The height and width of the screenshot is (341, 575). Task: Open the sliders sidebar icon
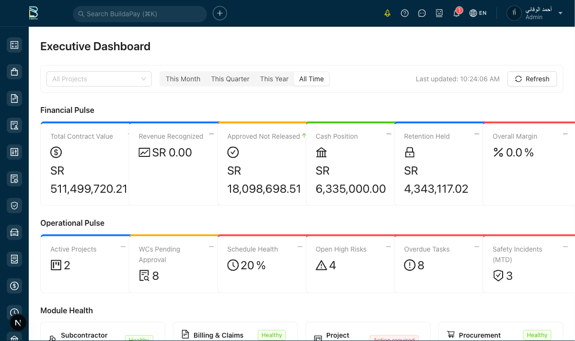(14, 152)
